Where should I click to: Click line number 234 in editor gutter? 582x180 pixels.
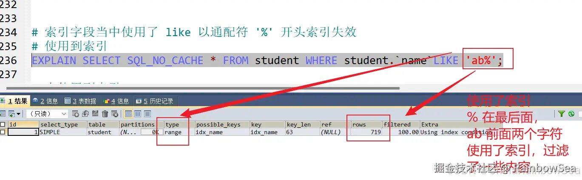pyautogui.click(x=9, y=32)
